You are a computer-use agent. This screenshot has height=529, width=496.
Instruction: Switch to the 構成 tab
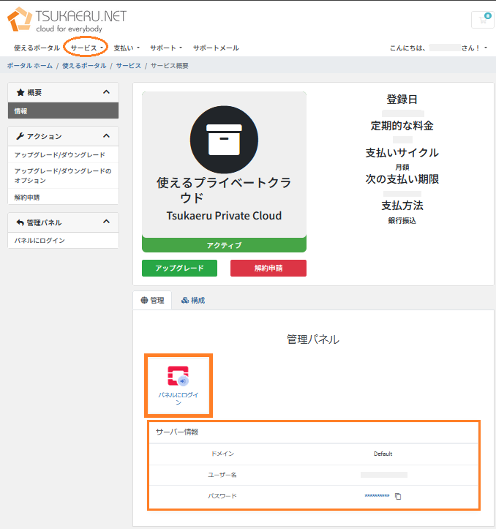pos(193,300)
